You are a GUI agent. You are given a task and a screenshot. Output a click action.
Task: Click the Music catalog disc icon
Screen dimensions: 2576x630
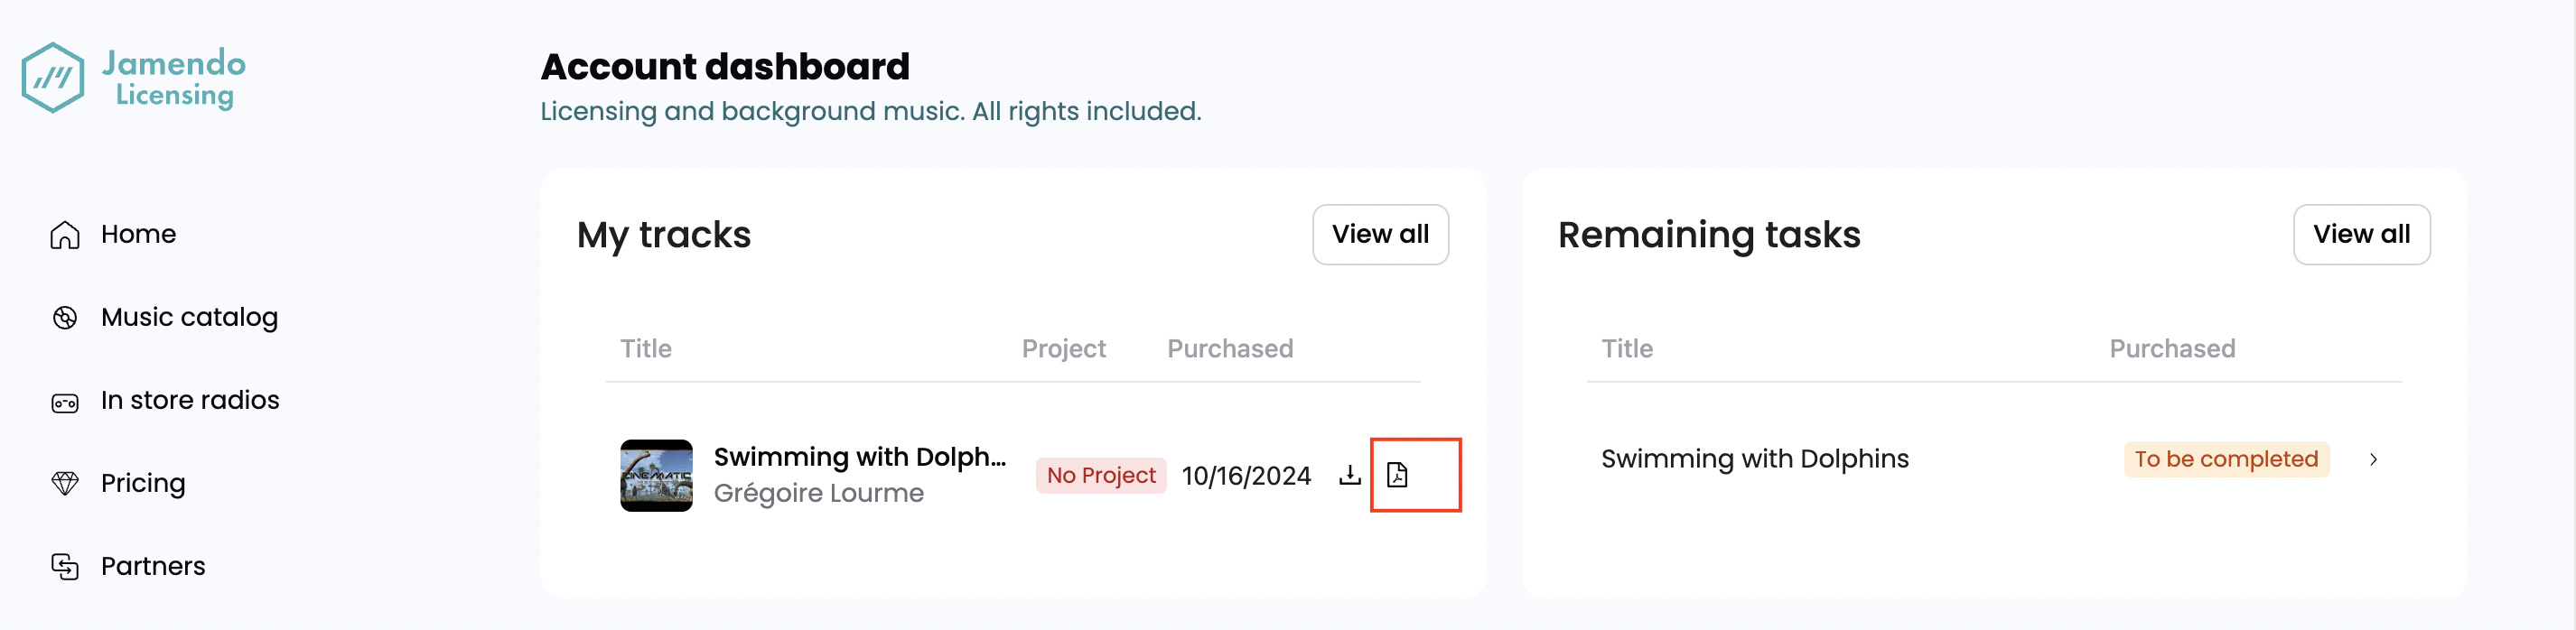click(x=65, y=318)
